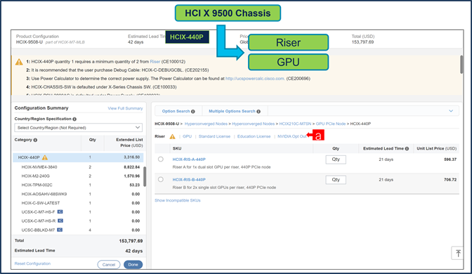Click the HCIX-9508-U breadcrumb root
The width and height of the screenshot is (472, 274).
pyautogui.click(x=166, y=124)
